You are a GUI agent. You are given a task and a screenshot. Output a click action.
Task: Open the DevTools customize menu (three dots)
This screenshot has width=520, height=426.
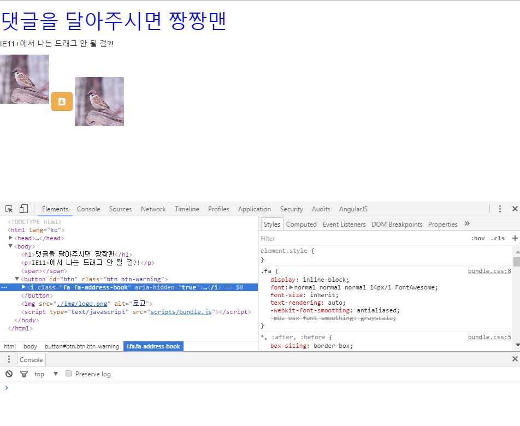(x=500, y=209)
